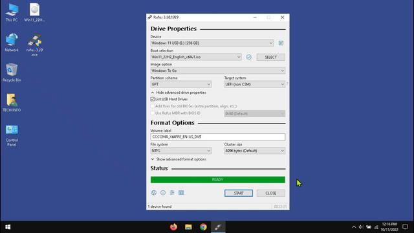Open the File system NTFS dropdown
This screenshot has width=414, height=233.
181,151
